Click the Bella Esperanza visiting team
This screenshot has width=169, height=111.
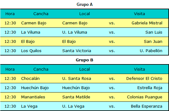[147, 106]
